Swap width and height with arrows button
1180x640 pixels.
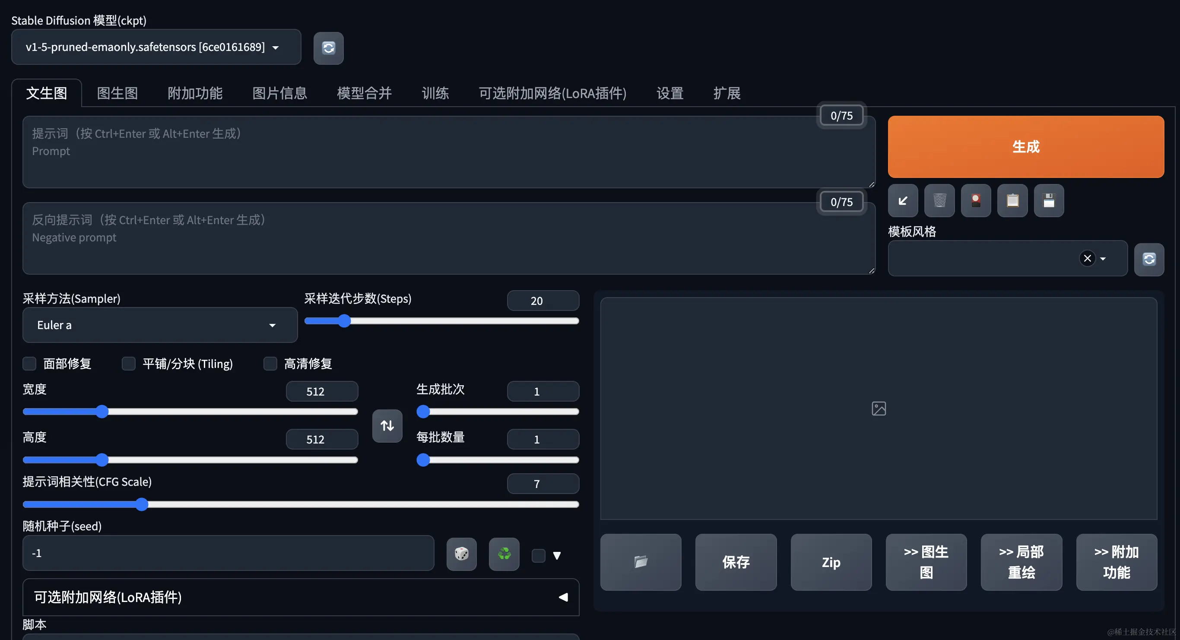tap(387, 426)
